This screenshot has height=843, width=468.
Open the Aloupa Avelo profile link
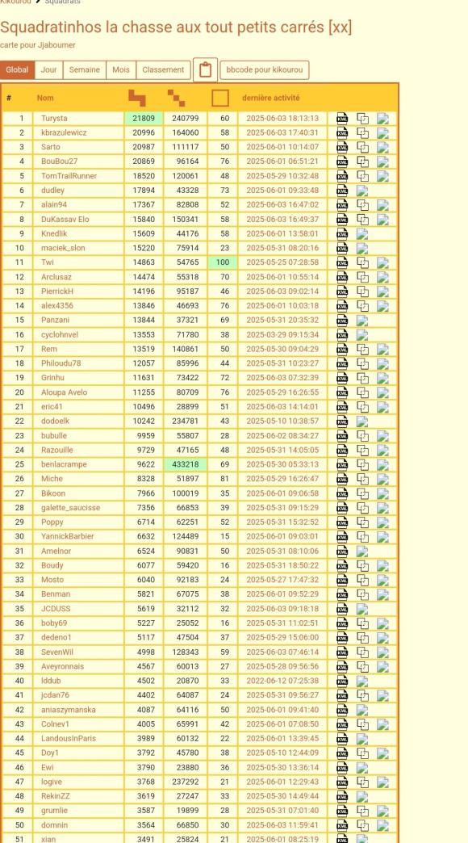click(64, 392)
